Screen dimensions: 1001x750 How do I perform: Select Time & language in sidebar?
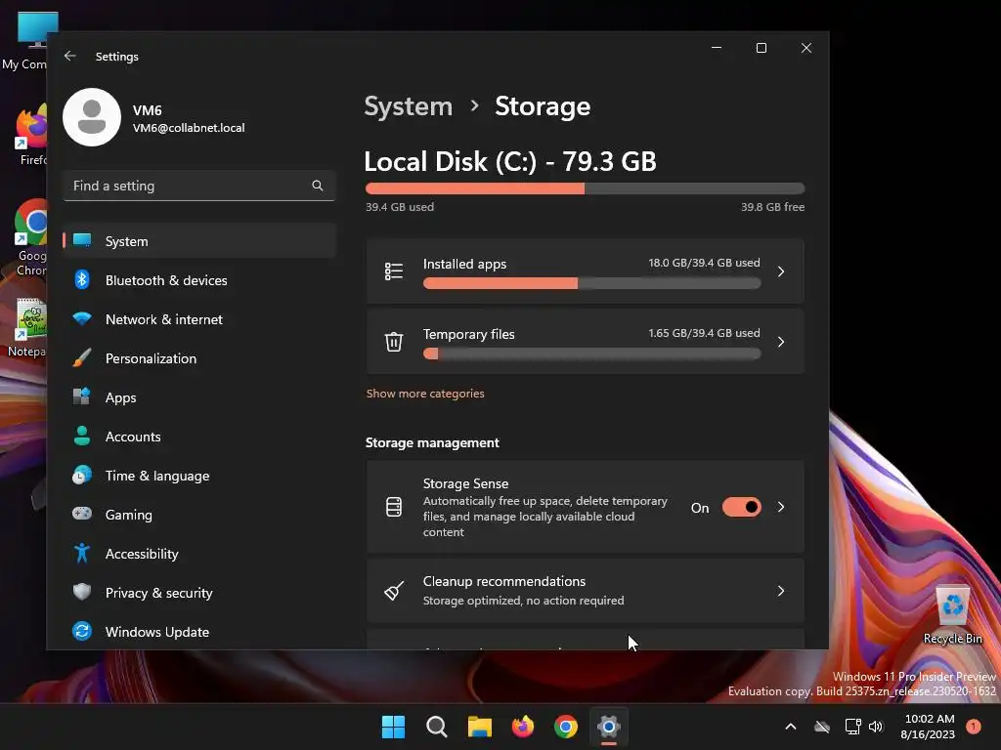pyautogui.click(x=199, y=476)
